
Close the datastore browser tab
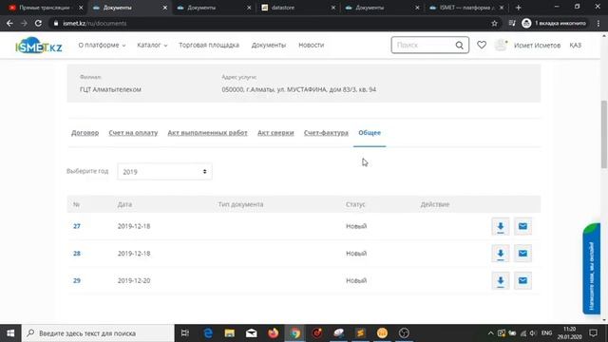point(332,8)
